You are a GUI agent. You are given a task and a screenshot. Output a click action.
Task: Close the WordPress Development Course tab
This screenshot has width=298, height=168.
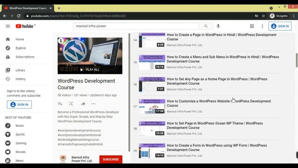[x=51, y=8]
